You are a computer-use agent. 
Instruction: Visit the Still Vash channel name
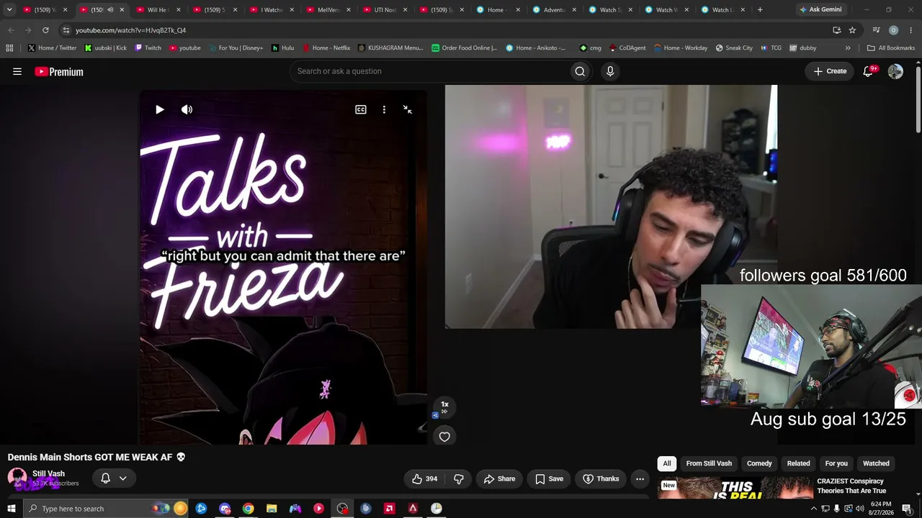tap(48, 473)
